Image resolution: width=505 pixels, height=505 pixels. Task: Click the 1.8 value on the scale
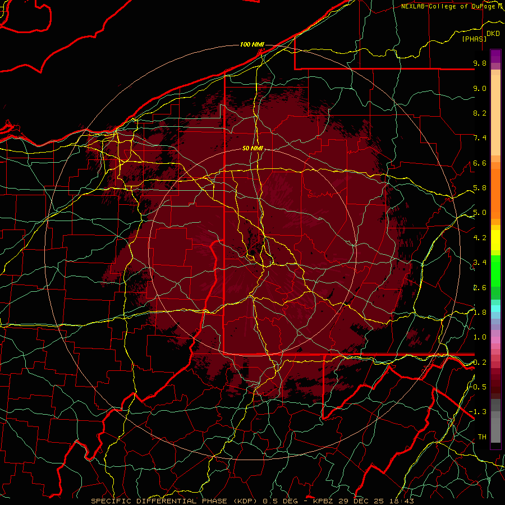click(480, 313)
